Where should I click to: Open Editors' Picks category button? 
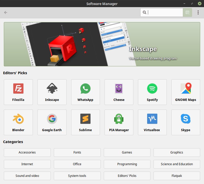coord(127,176)
